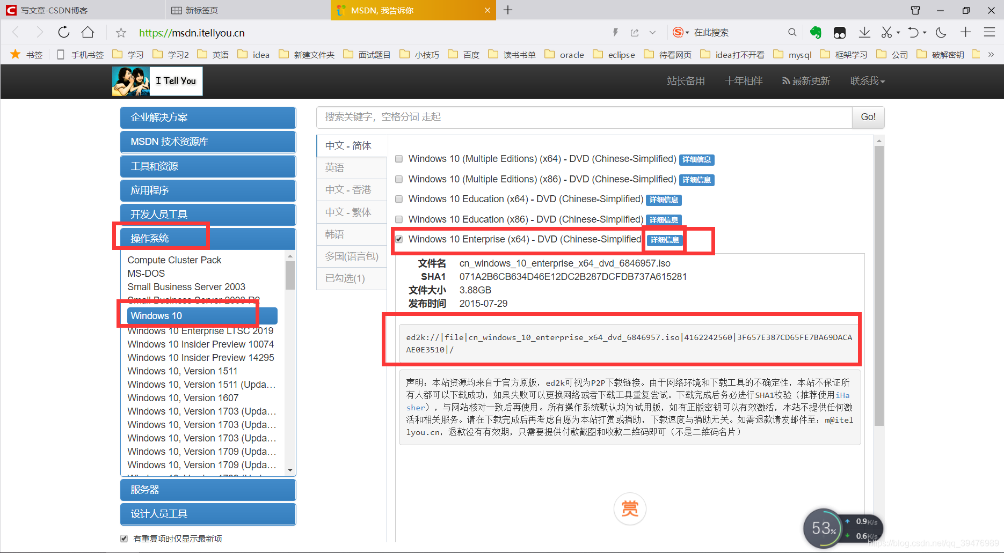Close the MSDN tab
The image size is (1004, 553).
point(487,10)
